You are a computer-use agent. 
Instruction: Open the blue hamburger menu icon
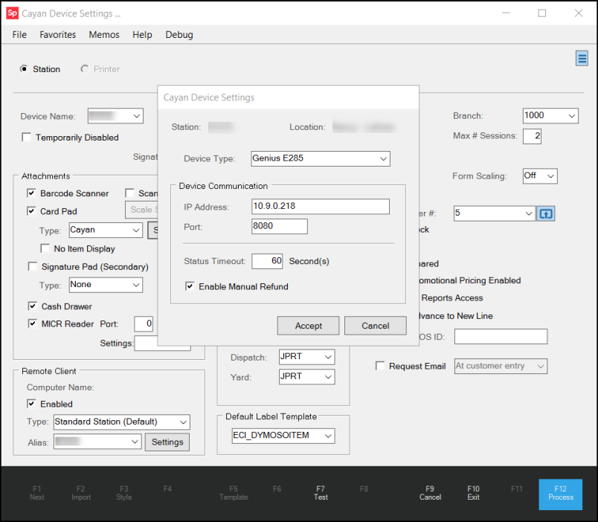pyautogui.click(x=582, y=58)
